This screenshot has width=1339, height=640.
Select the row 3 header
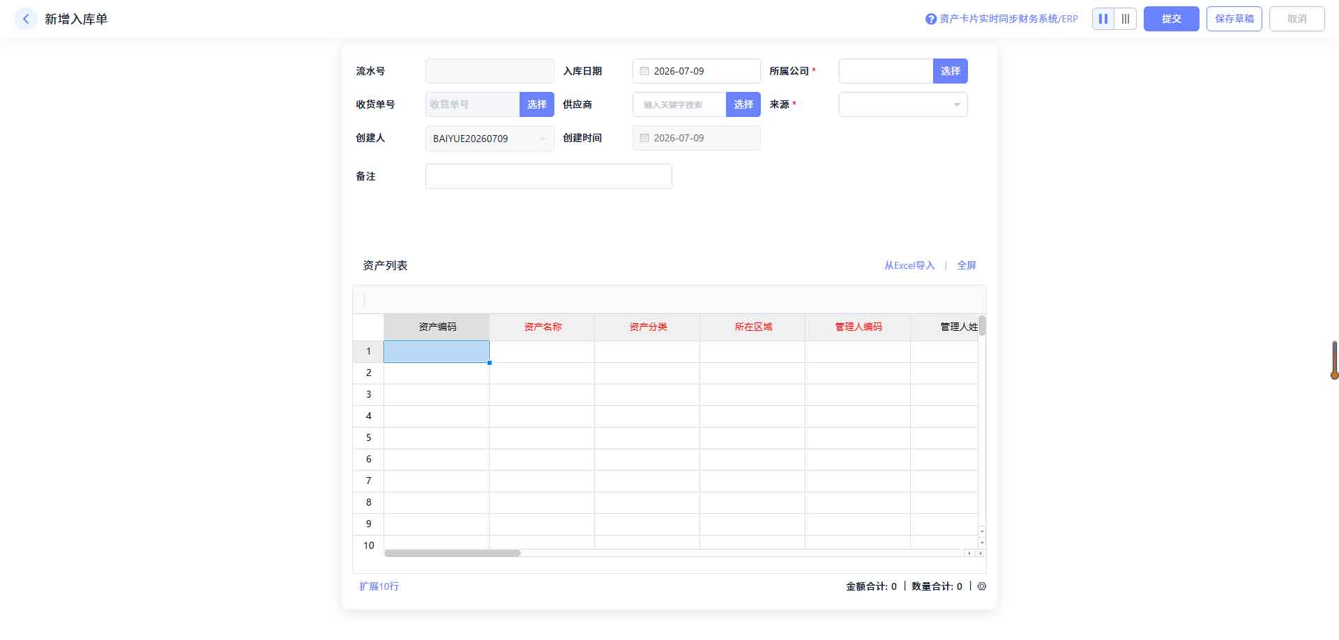(368, 395)
